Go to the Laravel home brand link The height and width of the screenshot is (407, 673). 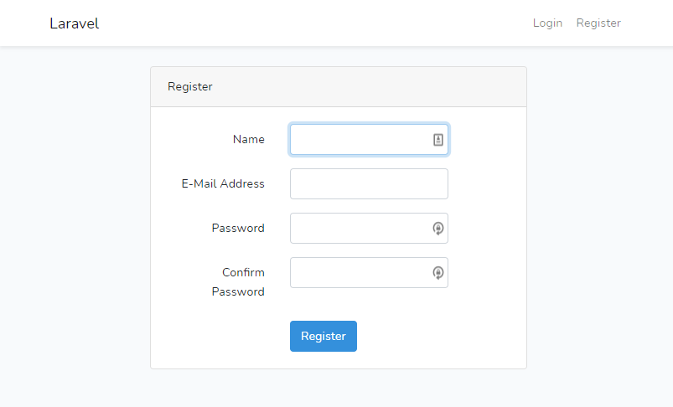pos(74,23)
